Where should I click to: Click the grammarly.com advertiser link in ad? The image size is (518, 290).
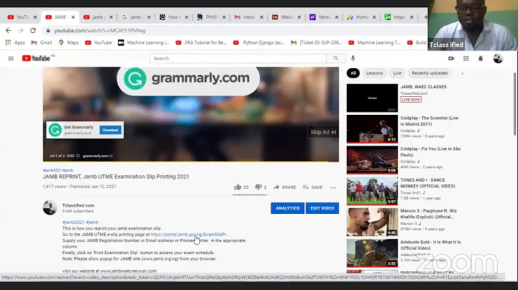pyautogui.click(x=97, y=156)
